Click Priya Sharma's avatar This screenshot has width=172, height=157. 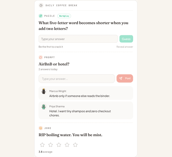44,107
